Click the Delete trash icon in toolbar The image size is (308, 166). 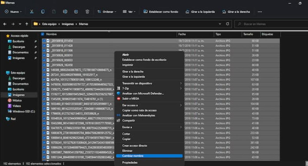point(87,12)
